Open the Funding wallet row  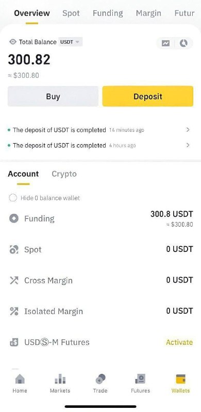[x=100, y=218]
